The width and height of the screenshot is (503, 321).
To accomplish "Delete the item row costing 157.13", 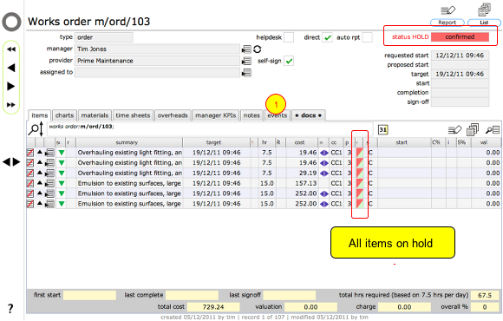I will (x=30, y=183).
